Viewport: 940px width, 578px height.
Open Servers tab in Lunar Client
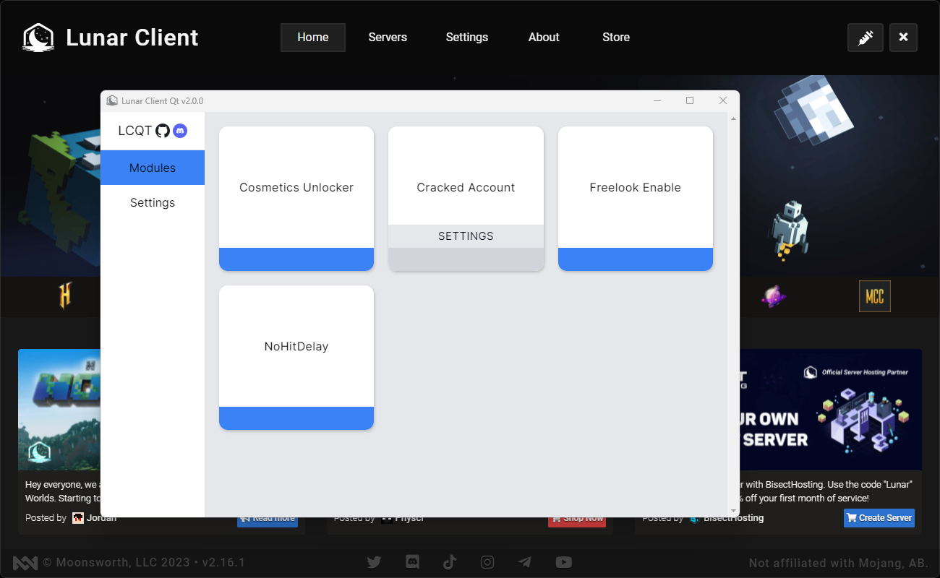click(388, 38)
